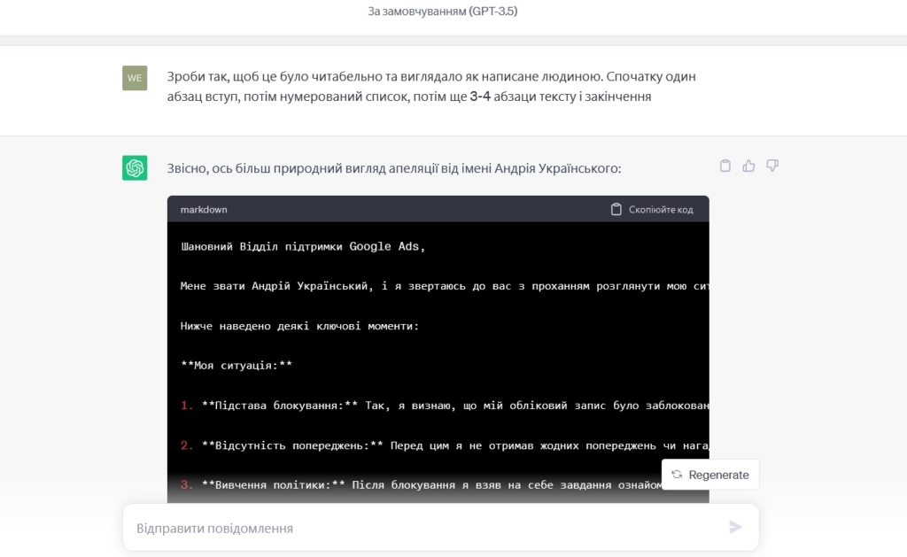
Task: Click the reply text starting 'Звісно, ось'
Action: (394, 167)
